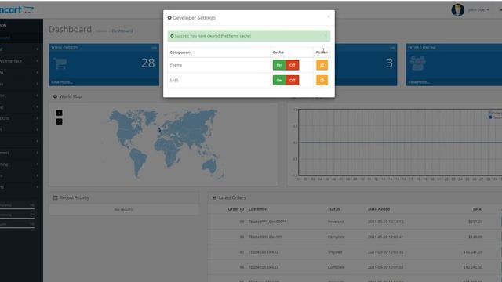Select the Dashboard item in the sidebar
The image size is (502, 282).
(21, 38)
